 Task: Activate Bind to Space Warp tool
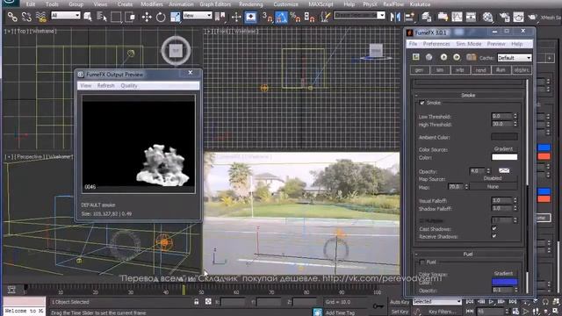click(41, 17)
